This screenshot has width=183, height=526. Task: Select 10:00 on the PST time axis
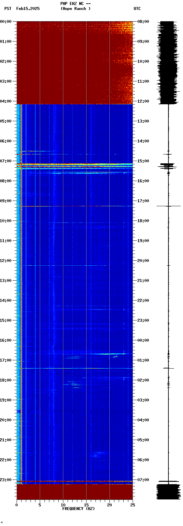coord(6,220)
